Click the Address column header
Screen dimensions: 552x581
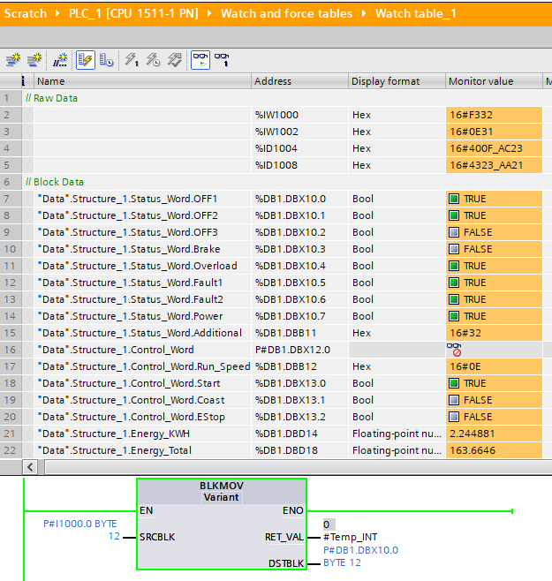[272, 81]
